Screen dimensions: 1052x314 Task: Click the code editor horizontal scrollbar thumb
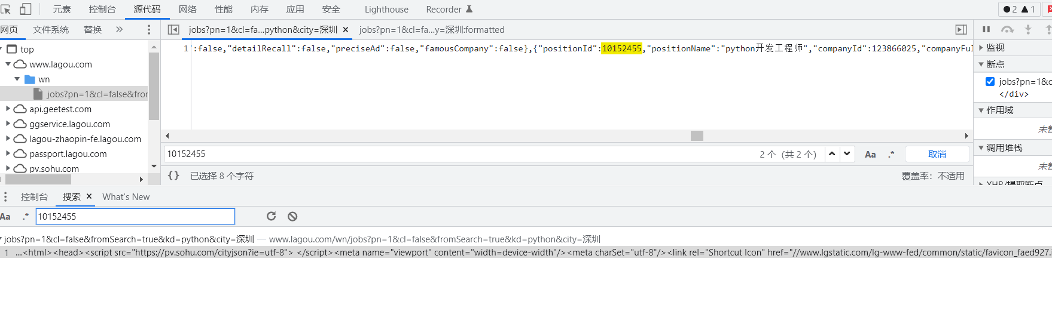[697, 136]
